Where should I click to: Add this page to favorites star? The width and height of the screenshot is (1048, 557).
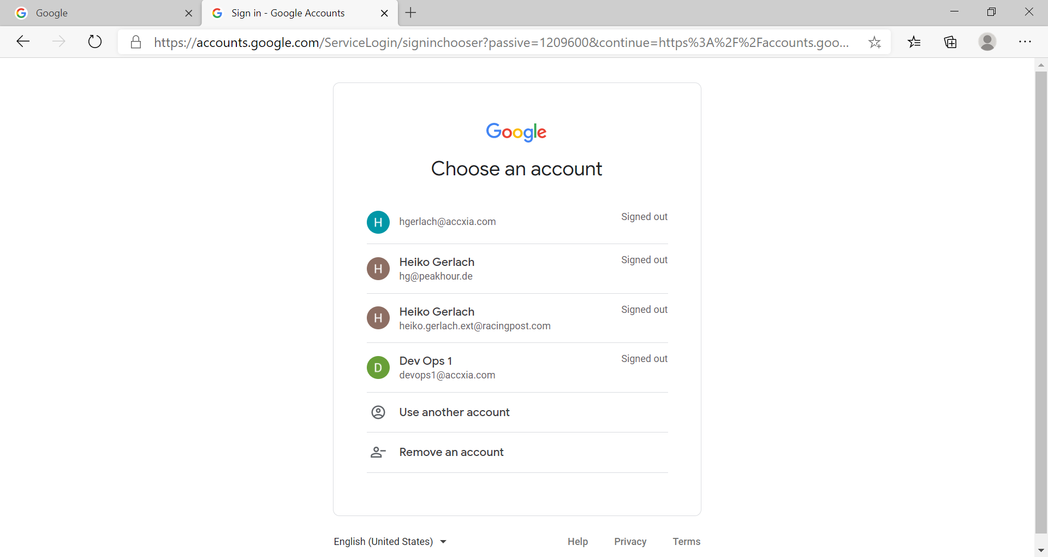click(874, 42)
